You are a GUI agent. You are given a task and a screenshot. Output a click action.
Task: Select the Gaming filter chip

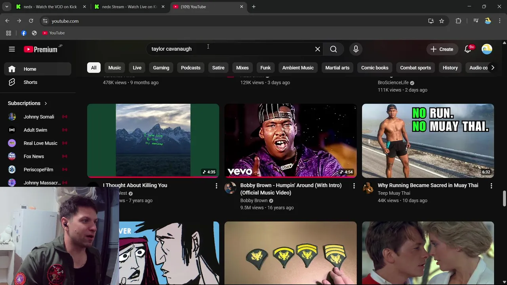click(161, 68)
